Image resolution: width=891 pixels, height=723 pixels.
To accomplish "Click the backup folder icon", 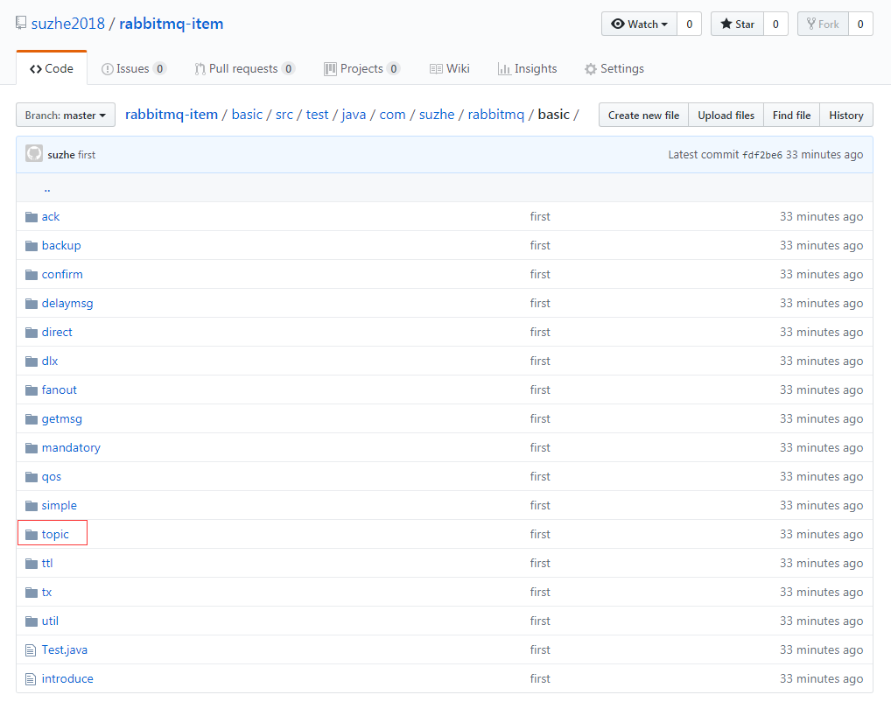I will coord(32,246).
